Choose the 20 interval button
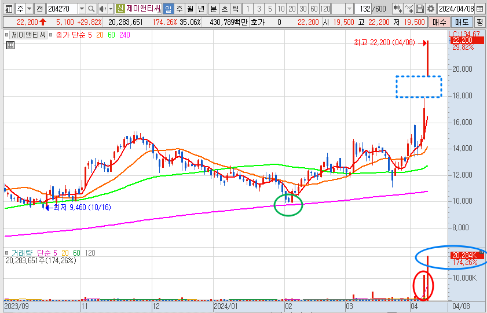The width and height of the screenshot is (487, 313). pyautogui.click(x=292, y=9)
